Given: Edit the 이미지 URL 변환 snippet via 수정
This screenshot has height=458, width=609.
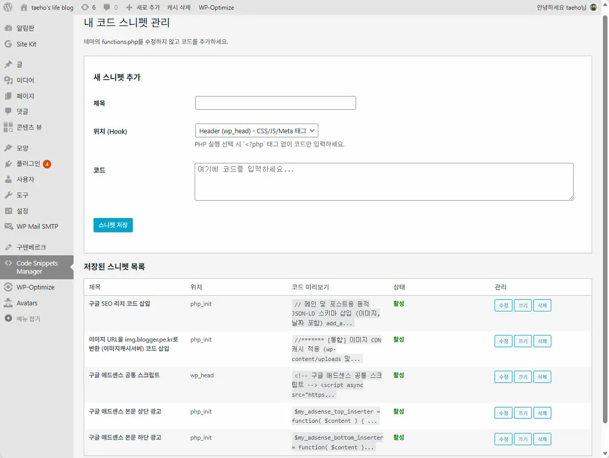Looking at the screenshot, I should [x=503, y=341].
